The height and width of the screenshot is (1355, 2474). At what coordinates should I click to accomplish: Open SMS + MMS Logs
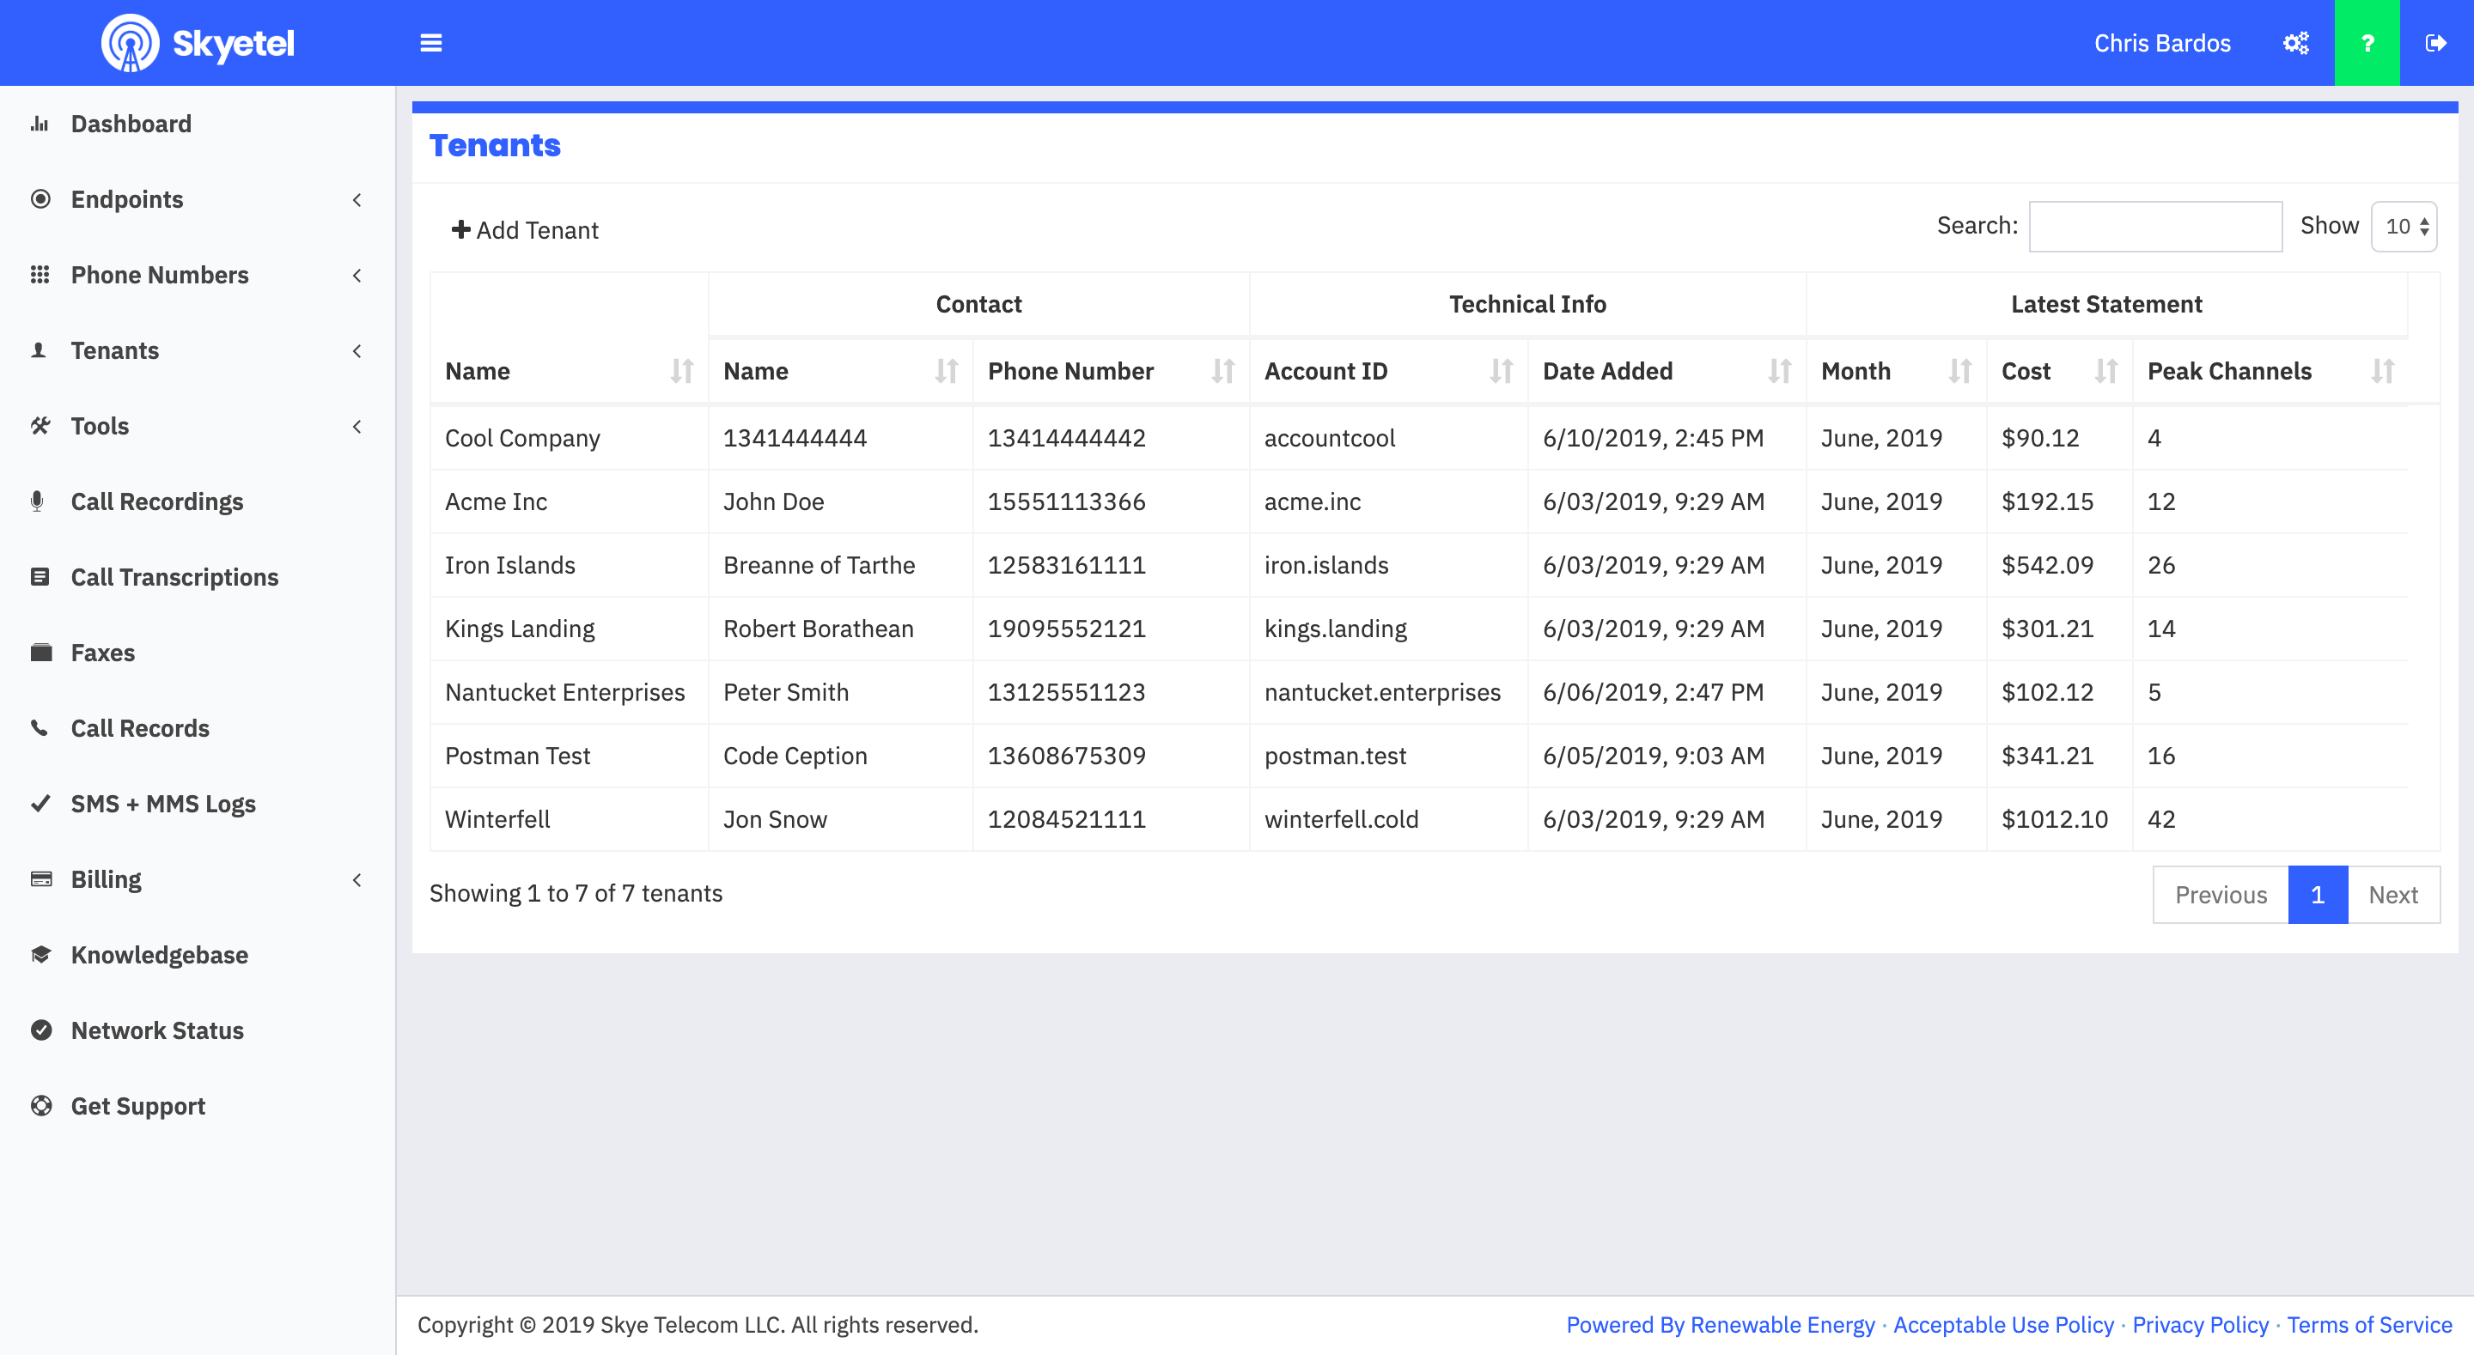point(163,804)
